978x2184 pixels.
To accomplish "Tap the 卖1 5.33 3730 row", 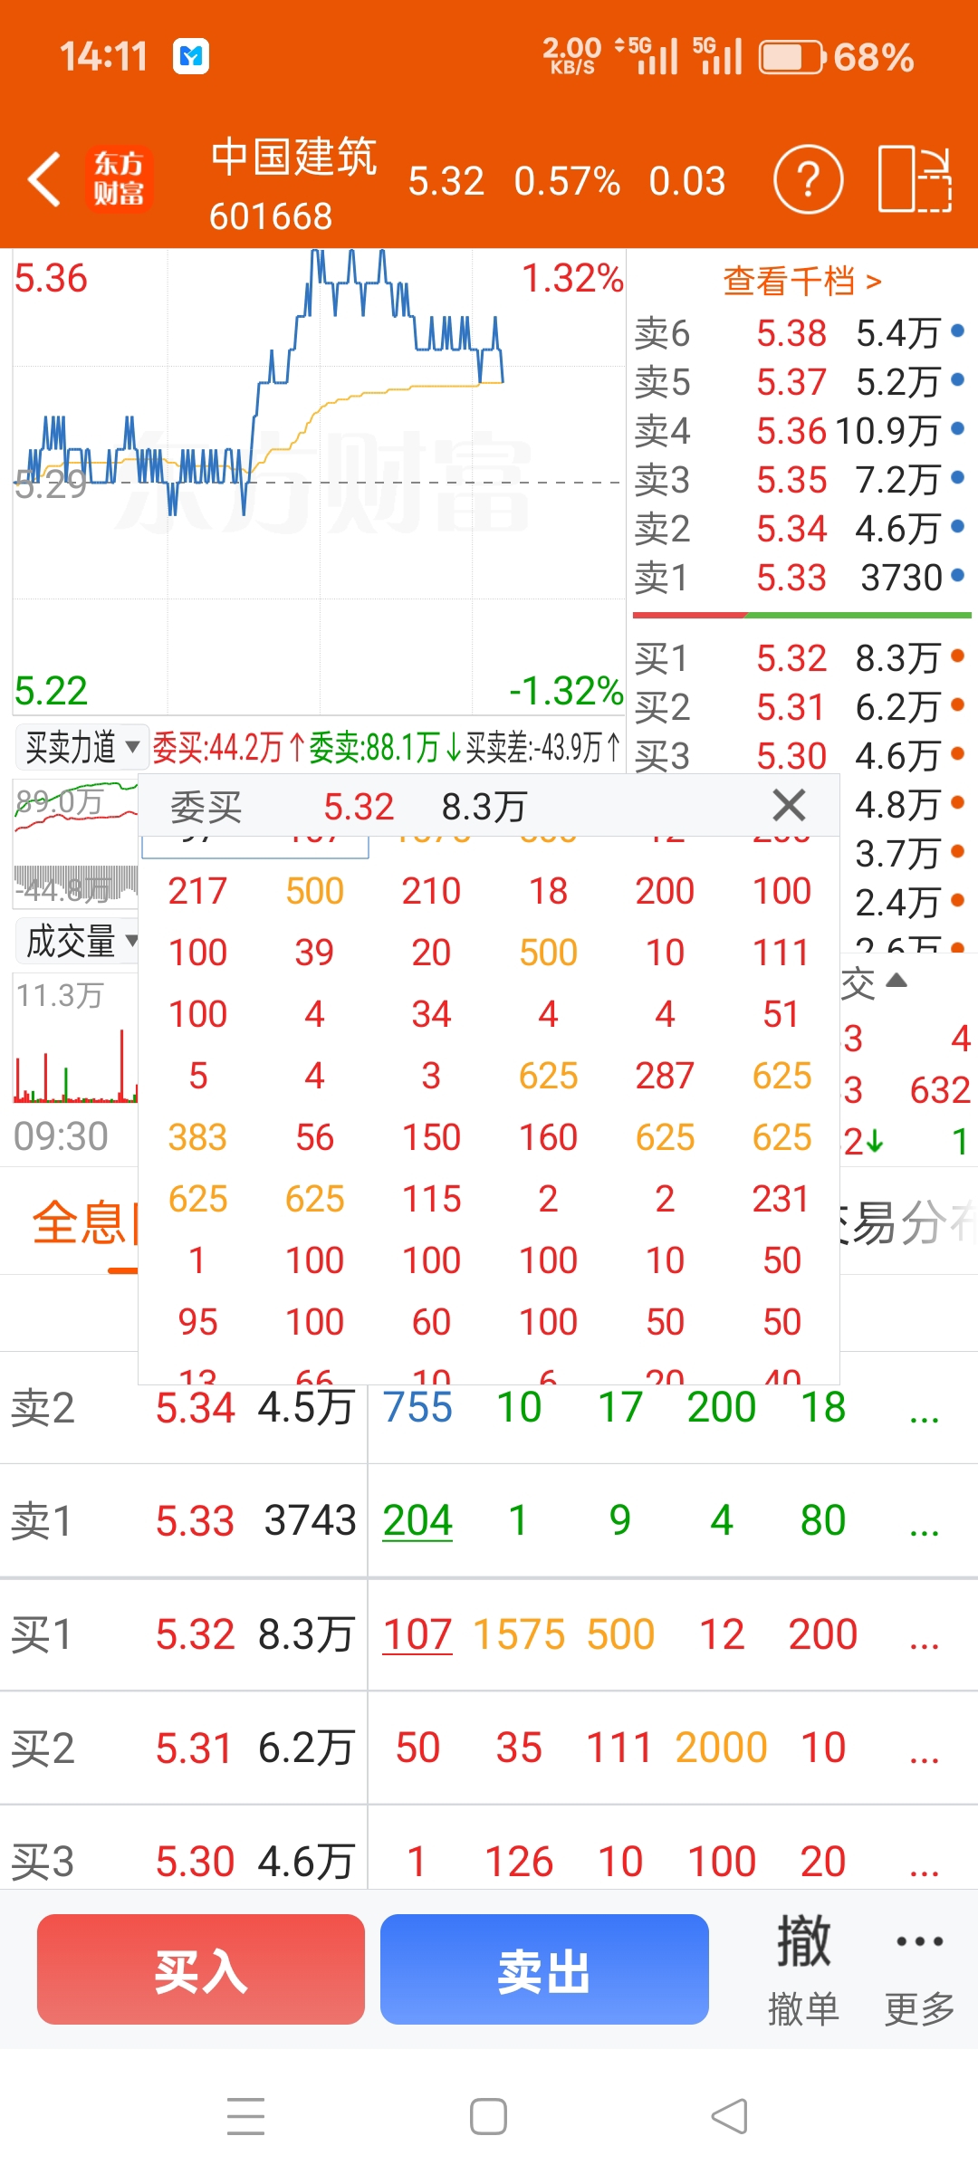I will pos(801,578).
